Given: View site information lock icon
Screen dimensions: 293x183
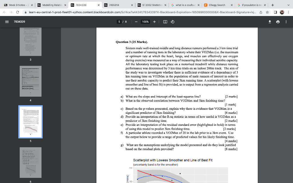Looking at the screenshot, I should (25, 12).
